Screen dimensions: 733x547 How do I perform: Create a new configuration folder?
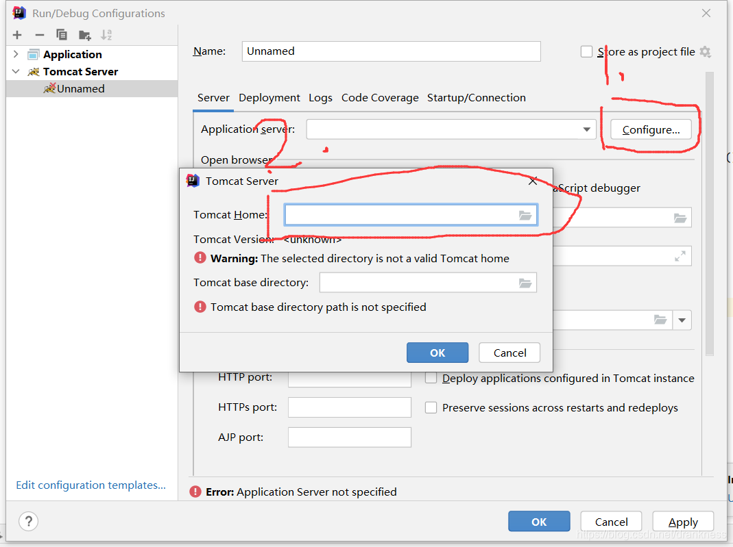pos(84,35)
